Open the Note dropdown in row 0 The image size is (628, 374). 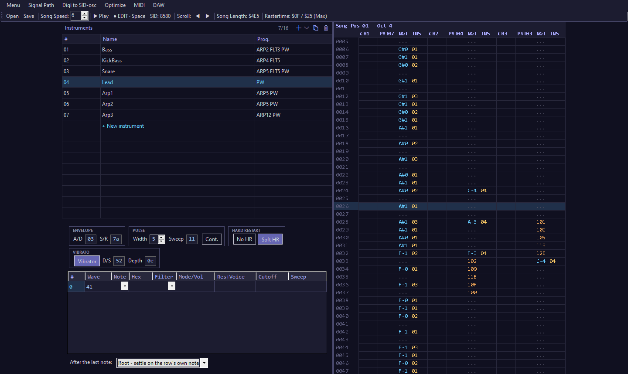(124, 286)
